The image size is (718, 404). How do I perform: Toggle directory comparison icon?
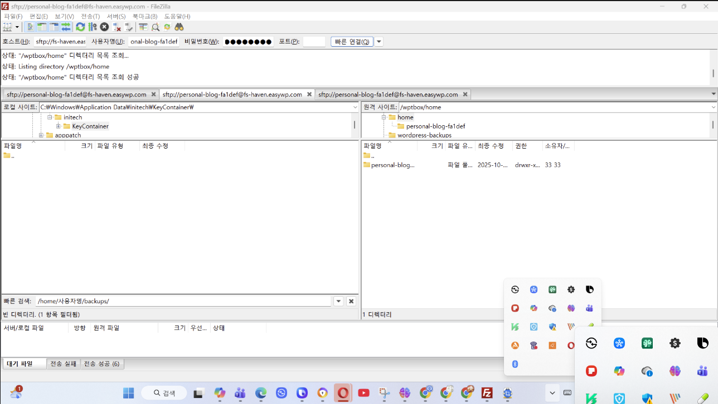(156, 27)
